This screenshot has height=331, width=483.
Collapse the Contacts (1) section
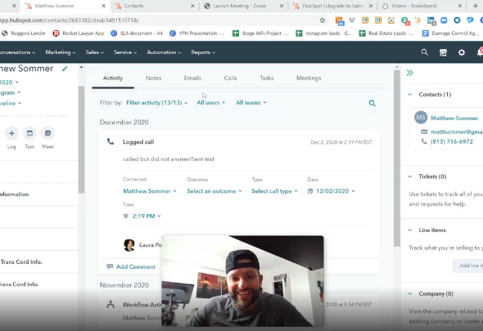(409, 95)
